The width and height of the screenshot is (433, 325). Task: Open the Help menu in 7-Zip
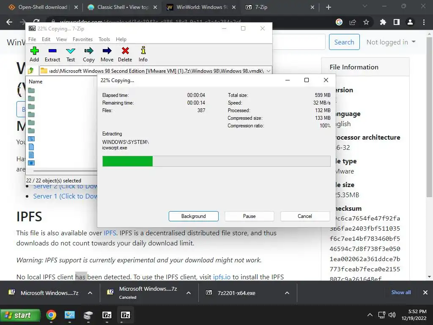pos(121,39)
